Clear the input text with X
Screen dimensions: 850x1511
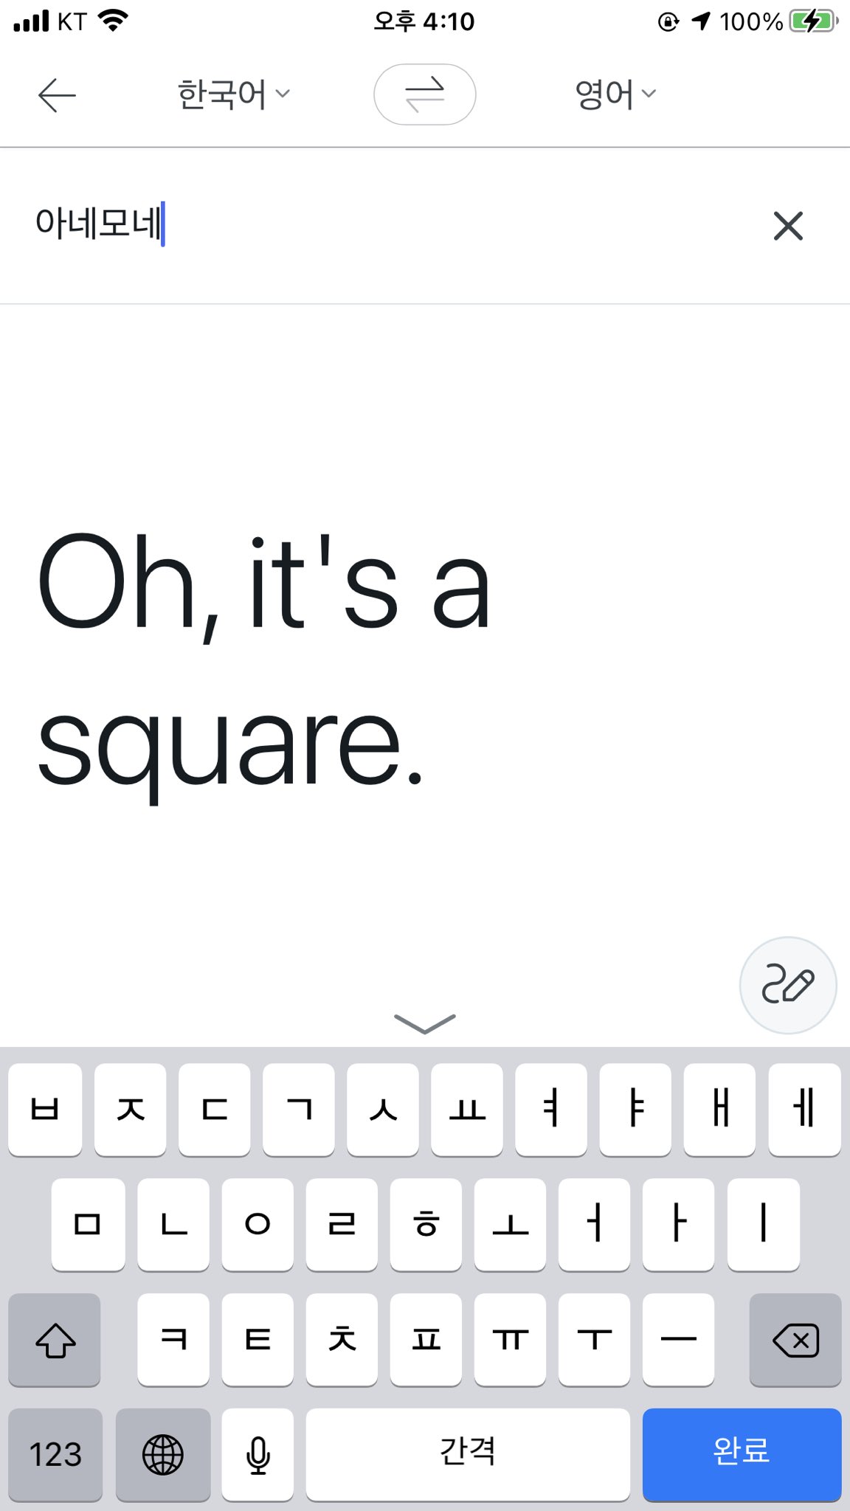788,226
